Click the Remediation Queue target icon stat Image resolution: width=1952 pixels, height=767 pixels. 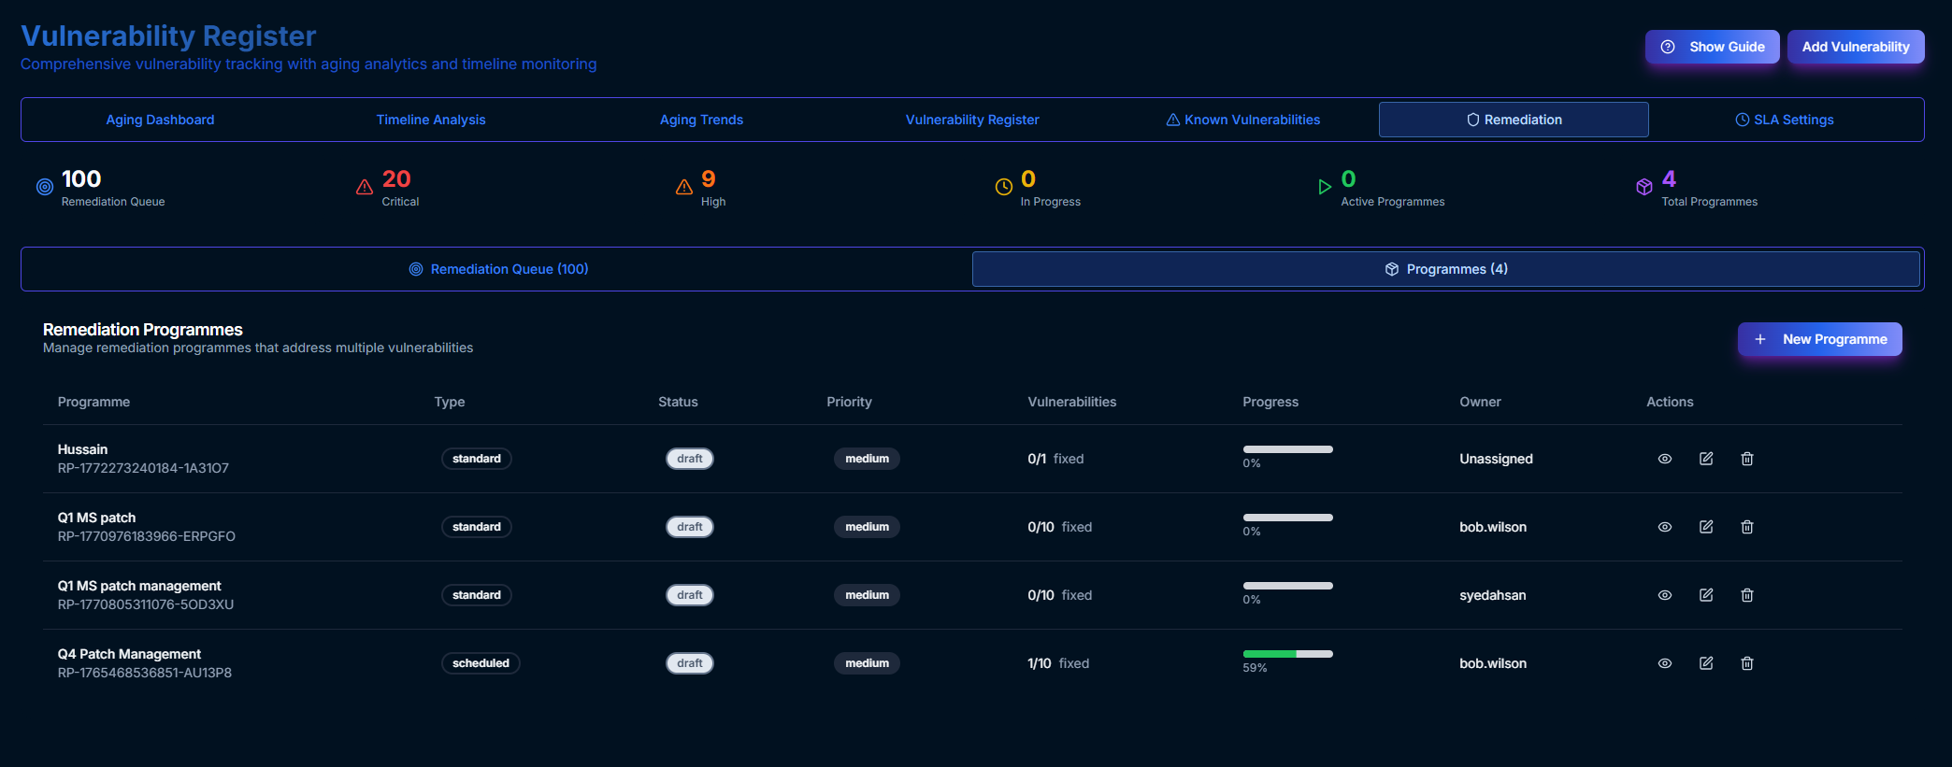coord(45,187)
